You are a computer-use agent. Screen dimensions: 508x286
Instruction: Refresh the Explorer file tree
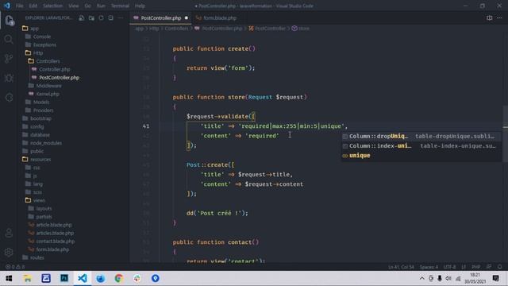[101, 18]
